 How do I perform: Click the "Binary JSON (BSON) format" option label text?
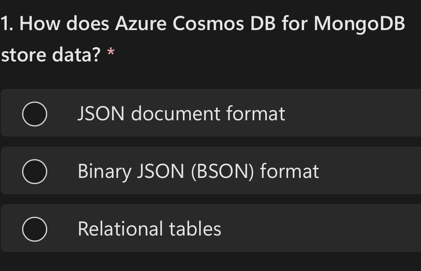198,170
